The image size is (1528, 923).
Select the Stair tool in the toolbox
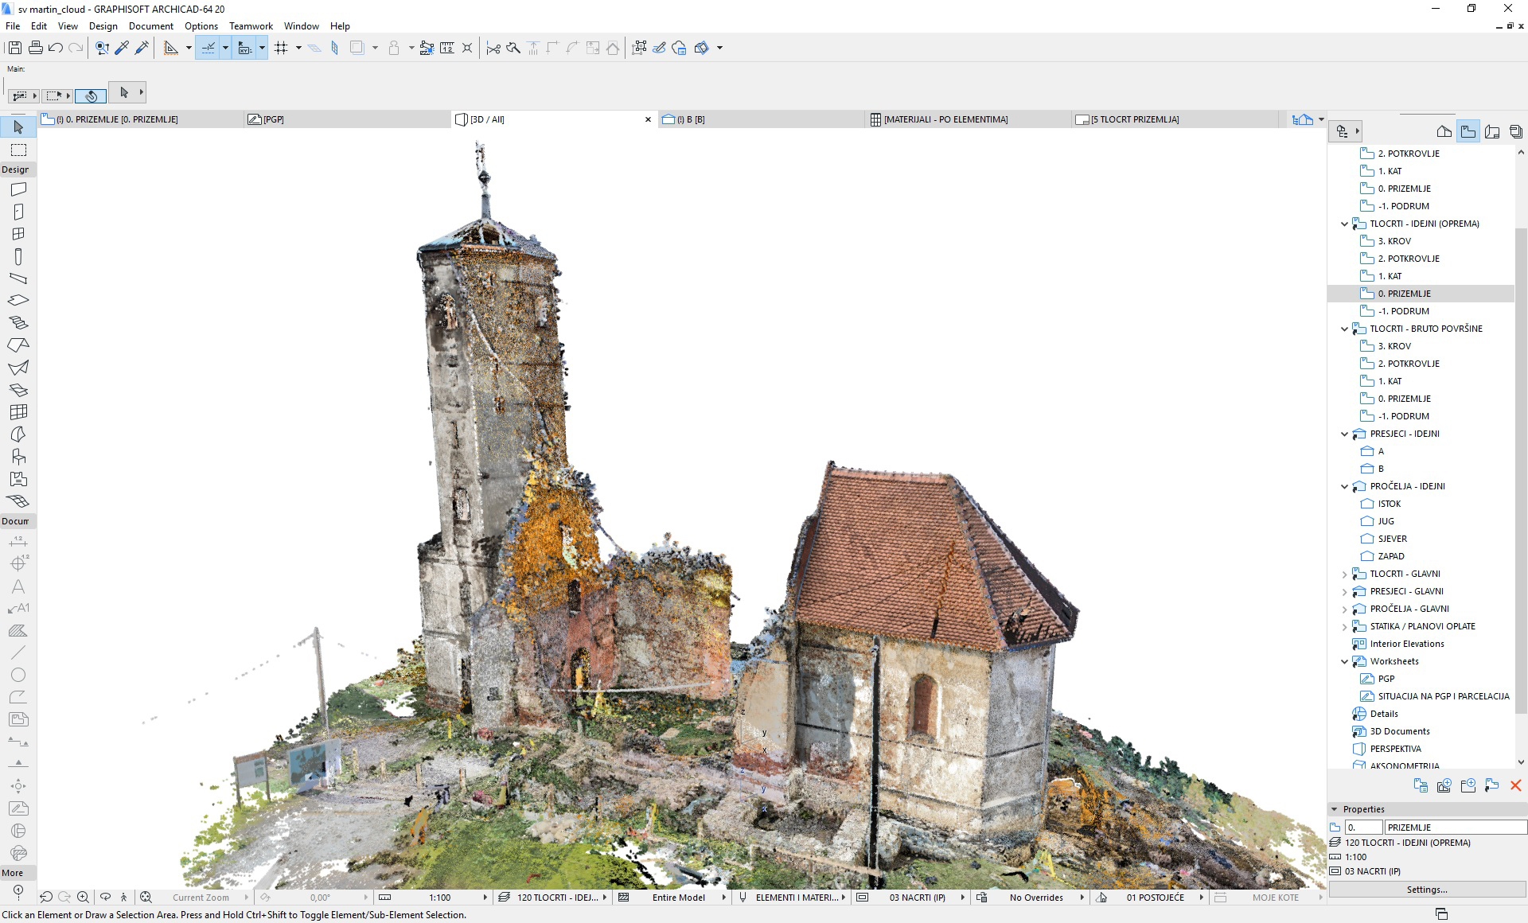[x=18, y=323]
